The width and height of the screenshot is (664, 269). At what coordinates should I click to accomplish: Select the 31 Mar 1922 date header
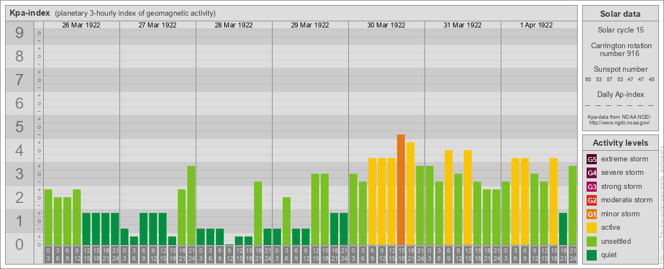(463, 25)
